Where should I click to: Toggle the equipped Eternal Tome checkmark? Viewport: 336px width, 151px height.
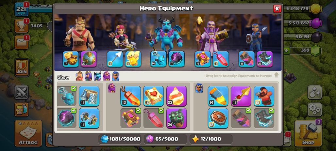point(138,111)
